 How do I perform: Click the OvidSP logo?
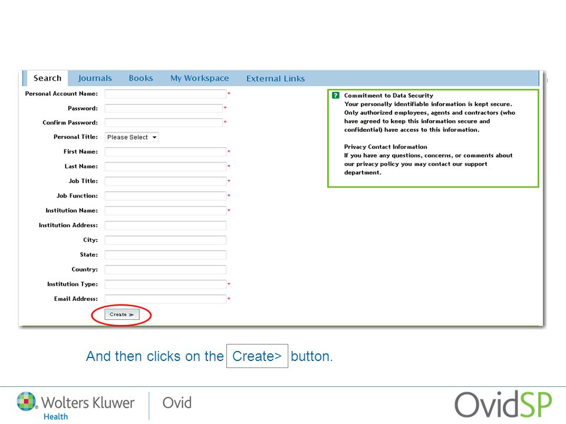tap(503, 405)
